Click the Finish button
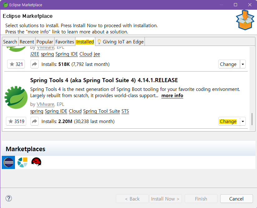 pyautogui.click(x=201, y=199)
